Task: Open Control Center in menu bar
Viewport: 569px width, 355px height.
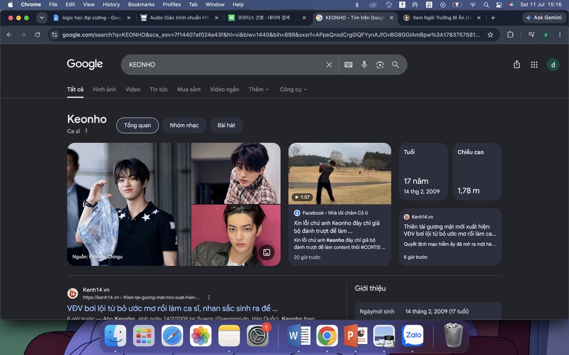Action: point(498,4)
